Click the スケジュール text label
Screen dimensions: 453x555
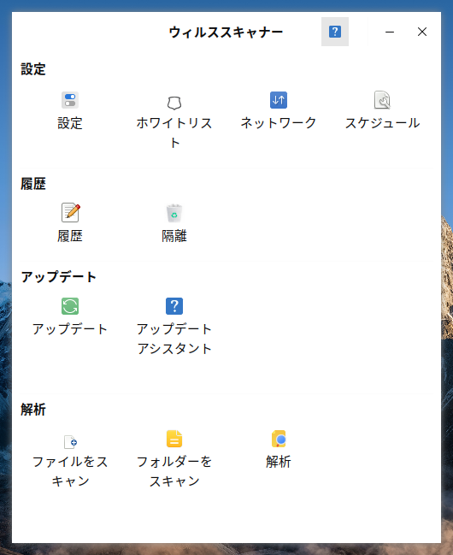tap(383, 123)
